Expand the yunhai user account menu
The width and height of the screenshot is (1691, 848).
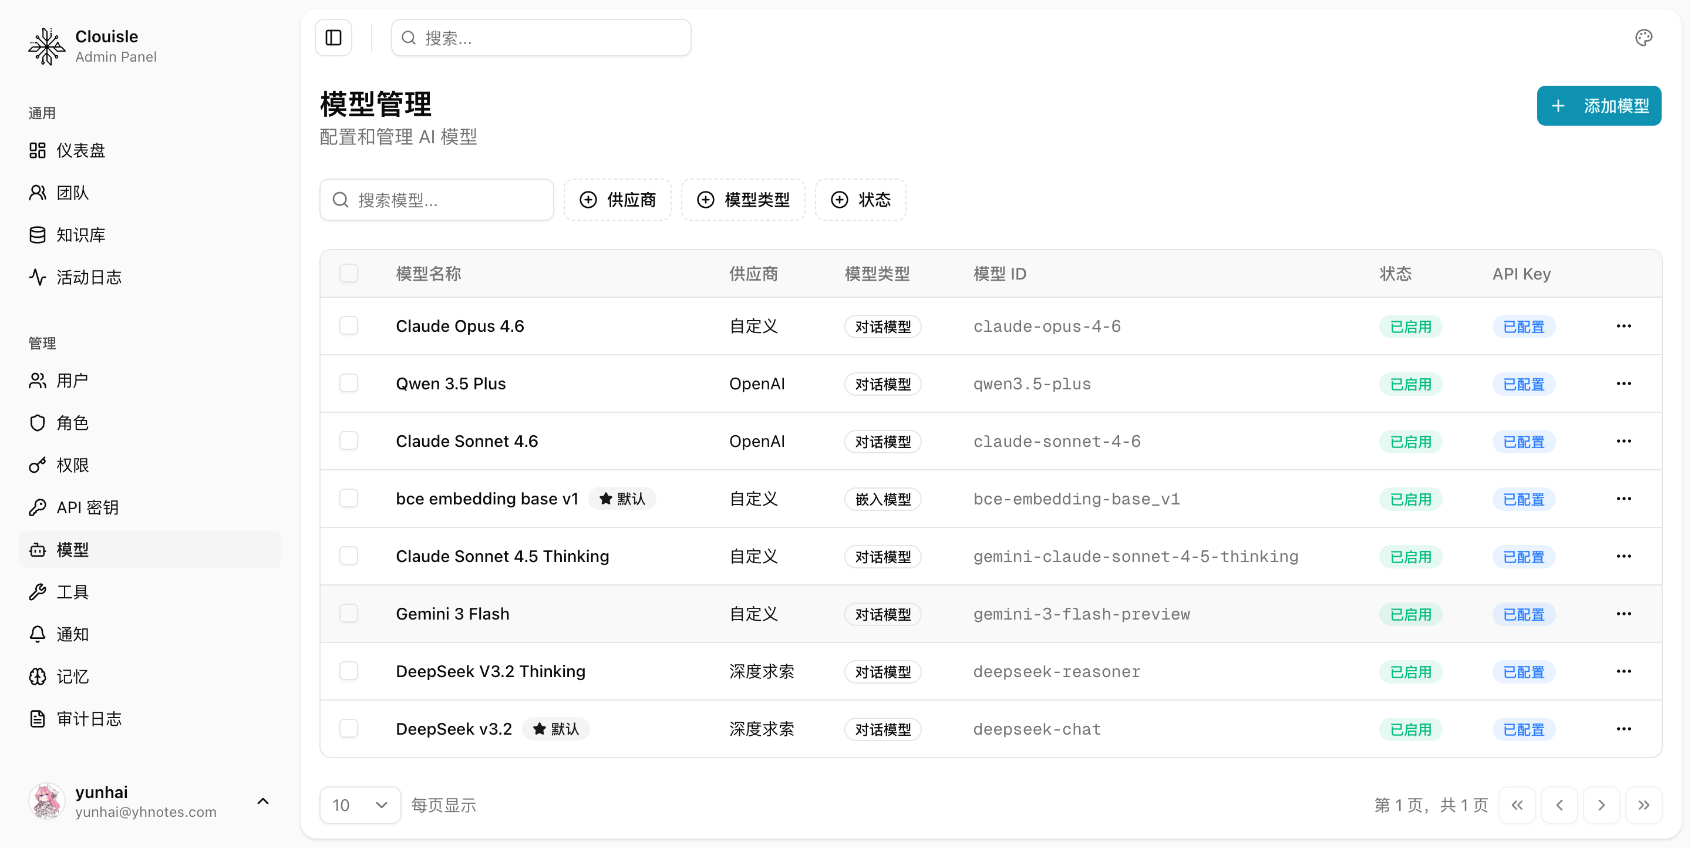coord(151,801)
